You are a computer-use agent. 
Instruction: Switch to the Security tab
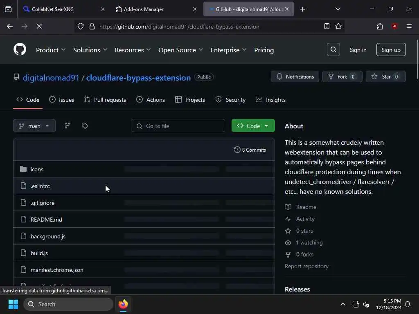point(230,100)
